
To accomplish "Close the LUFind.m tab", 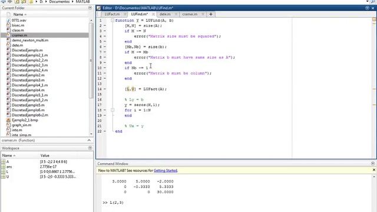I will pos(153,14).
